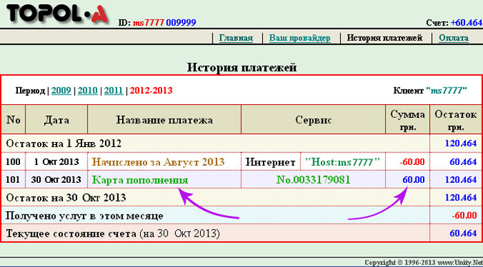The image size is (483, 267).
Task: Open the Ваш провайдер link
Action: 299,38
